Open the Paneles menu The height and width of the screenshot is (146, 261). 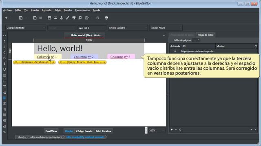click(x=68, y=10)
